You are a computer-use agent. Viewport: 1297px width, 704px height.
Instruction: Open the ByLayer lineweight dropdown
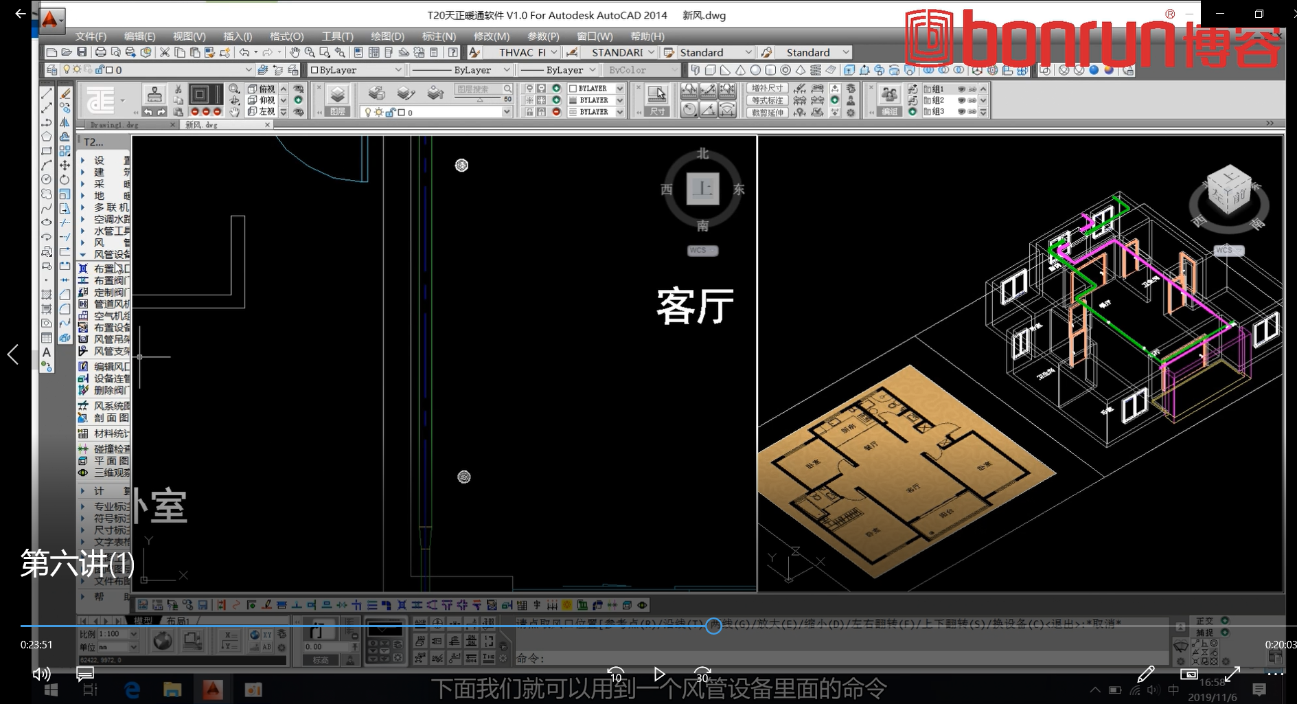[593, 70]
